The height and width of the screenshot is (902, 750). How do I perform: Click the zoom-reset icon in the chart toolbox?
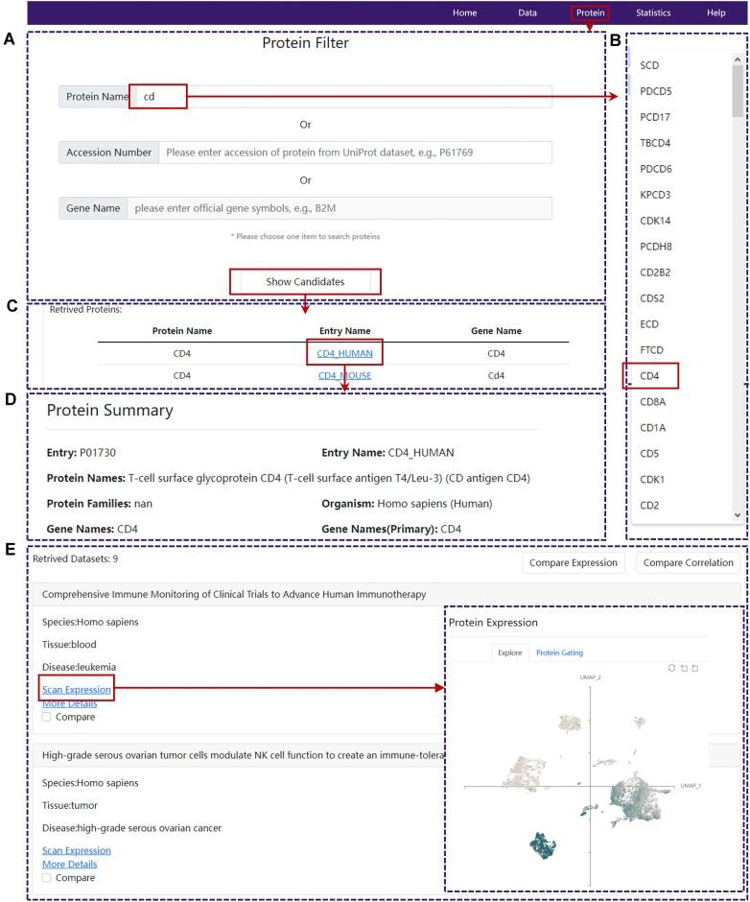click(x=694, y=668)
